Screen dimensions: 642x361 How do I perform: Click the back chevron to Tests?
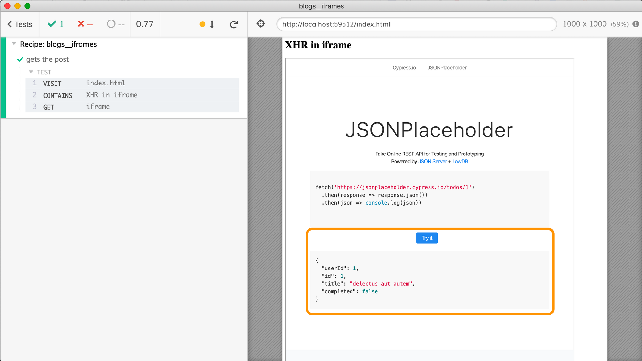coord(10,24)
